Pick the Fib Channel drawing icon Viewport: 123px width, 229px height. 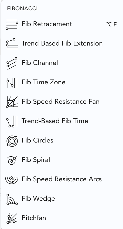[x=12, y=63]
